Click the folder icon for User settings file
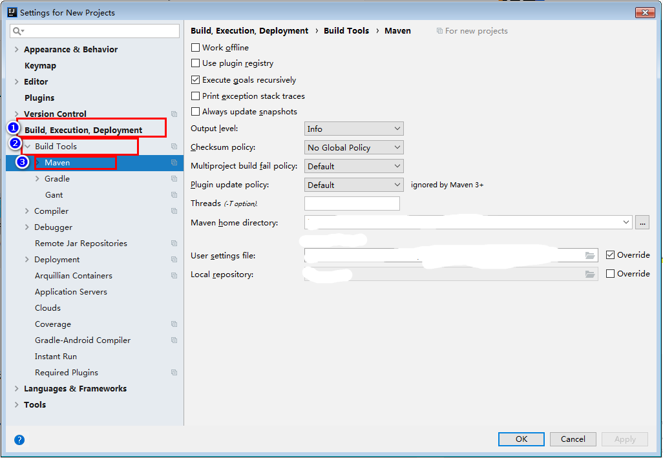 [x=590, y=256]
